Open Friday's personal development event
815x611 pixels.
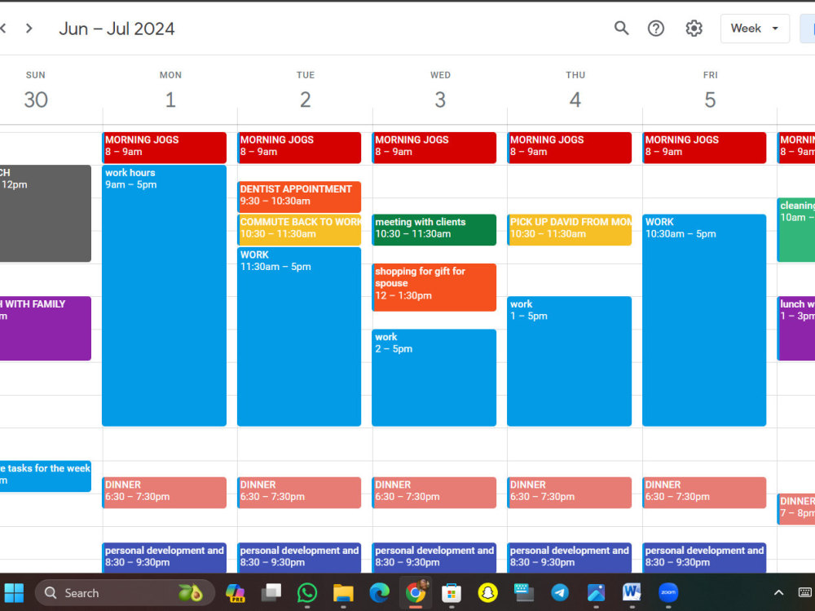tap(704, 557)
